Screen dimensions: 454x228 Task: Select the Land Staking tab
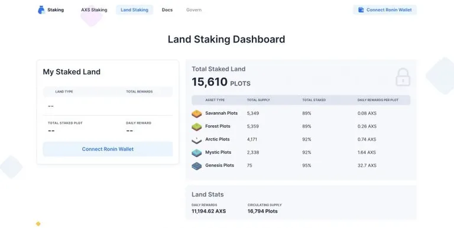(x=134, y=10)
